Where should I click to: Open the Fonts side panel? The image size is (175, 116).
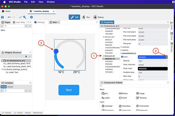pyautogui.click(x=172, y=36)
